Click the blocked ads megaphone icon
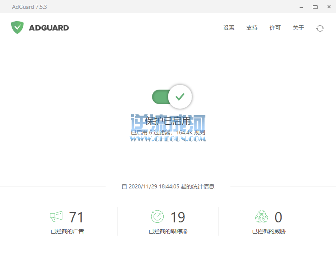Viewport: 336px width, 256px height. click(56, 216)
